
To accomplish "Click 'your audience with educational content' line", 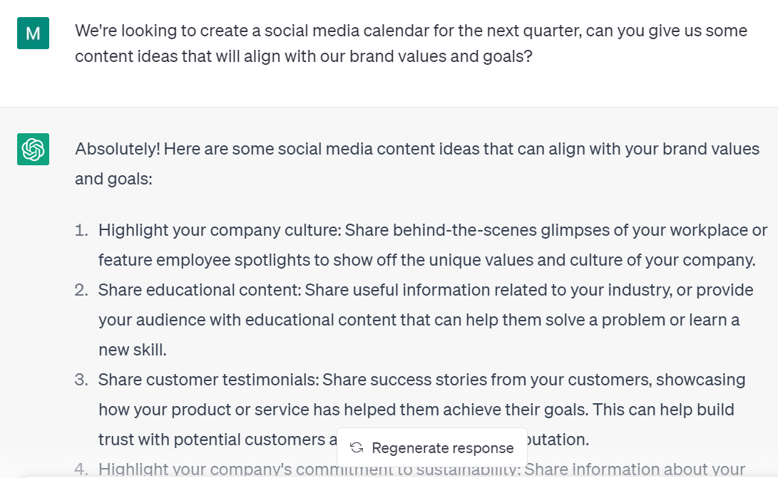I will point(419,320).
